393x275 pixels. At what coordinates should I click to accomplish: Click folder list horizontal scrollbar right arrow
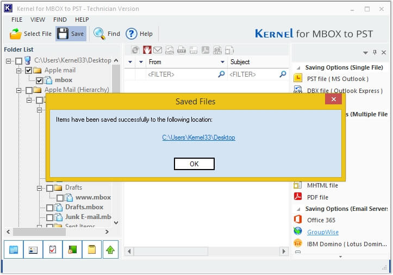point(107,232)
